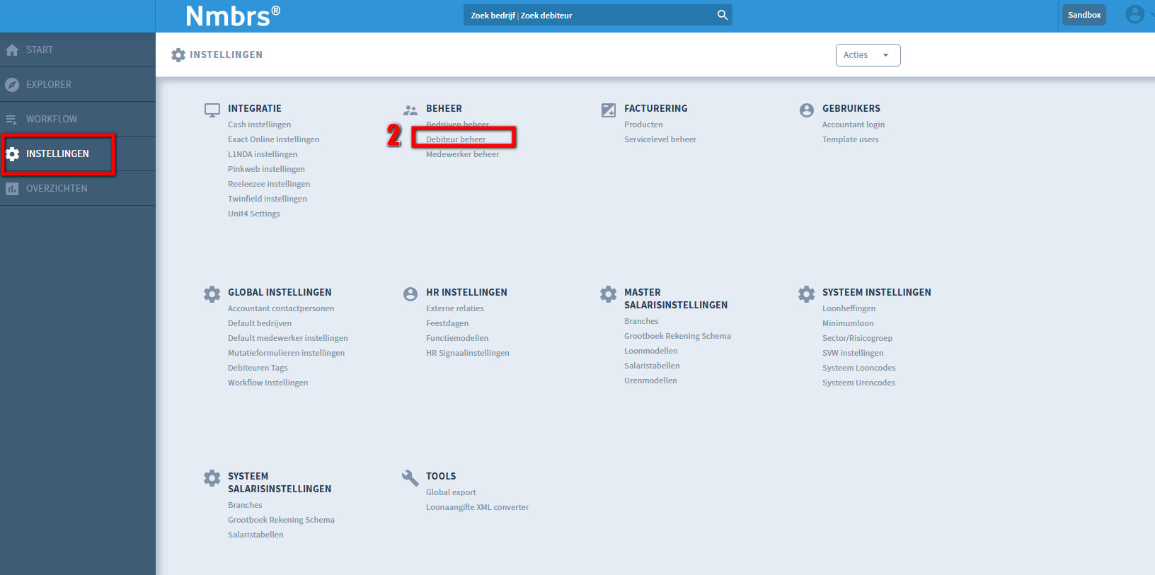
Task: Open Accountant contactpersonen
Action: (281, 308)
